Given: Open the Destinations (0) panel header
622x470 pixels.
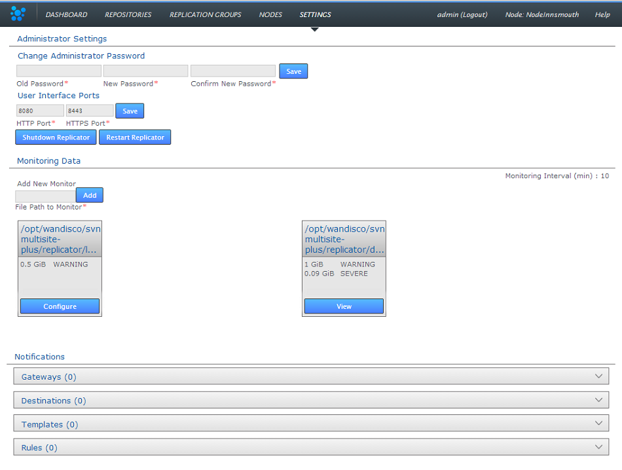Looking at the screenshot, I should point(311,400).
